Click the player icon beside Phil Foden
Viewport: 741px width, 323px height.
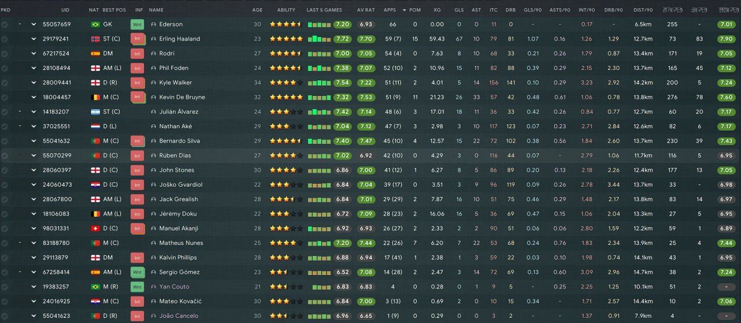(x=153, y=68)
